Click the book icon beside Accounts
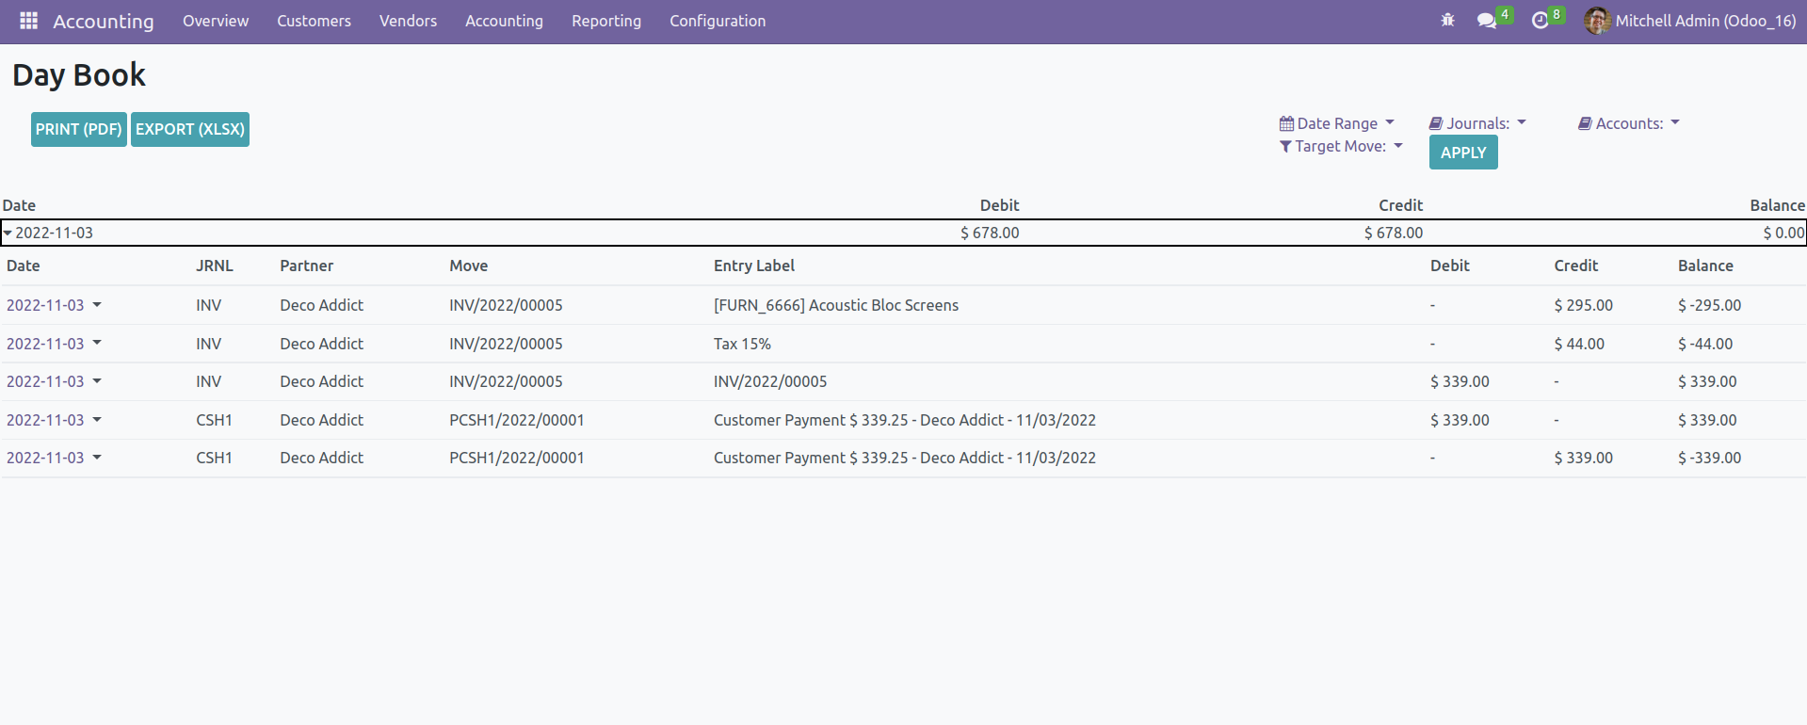 [x=1585, y=123]
